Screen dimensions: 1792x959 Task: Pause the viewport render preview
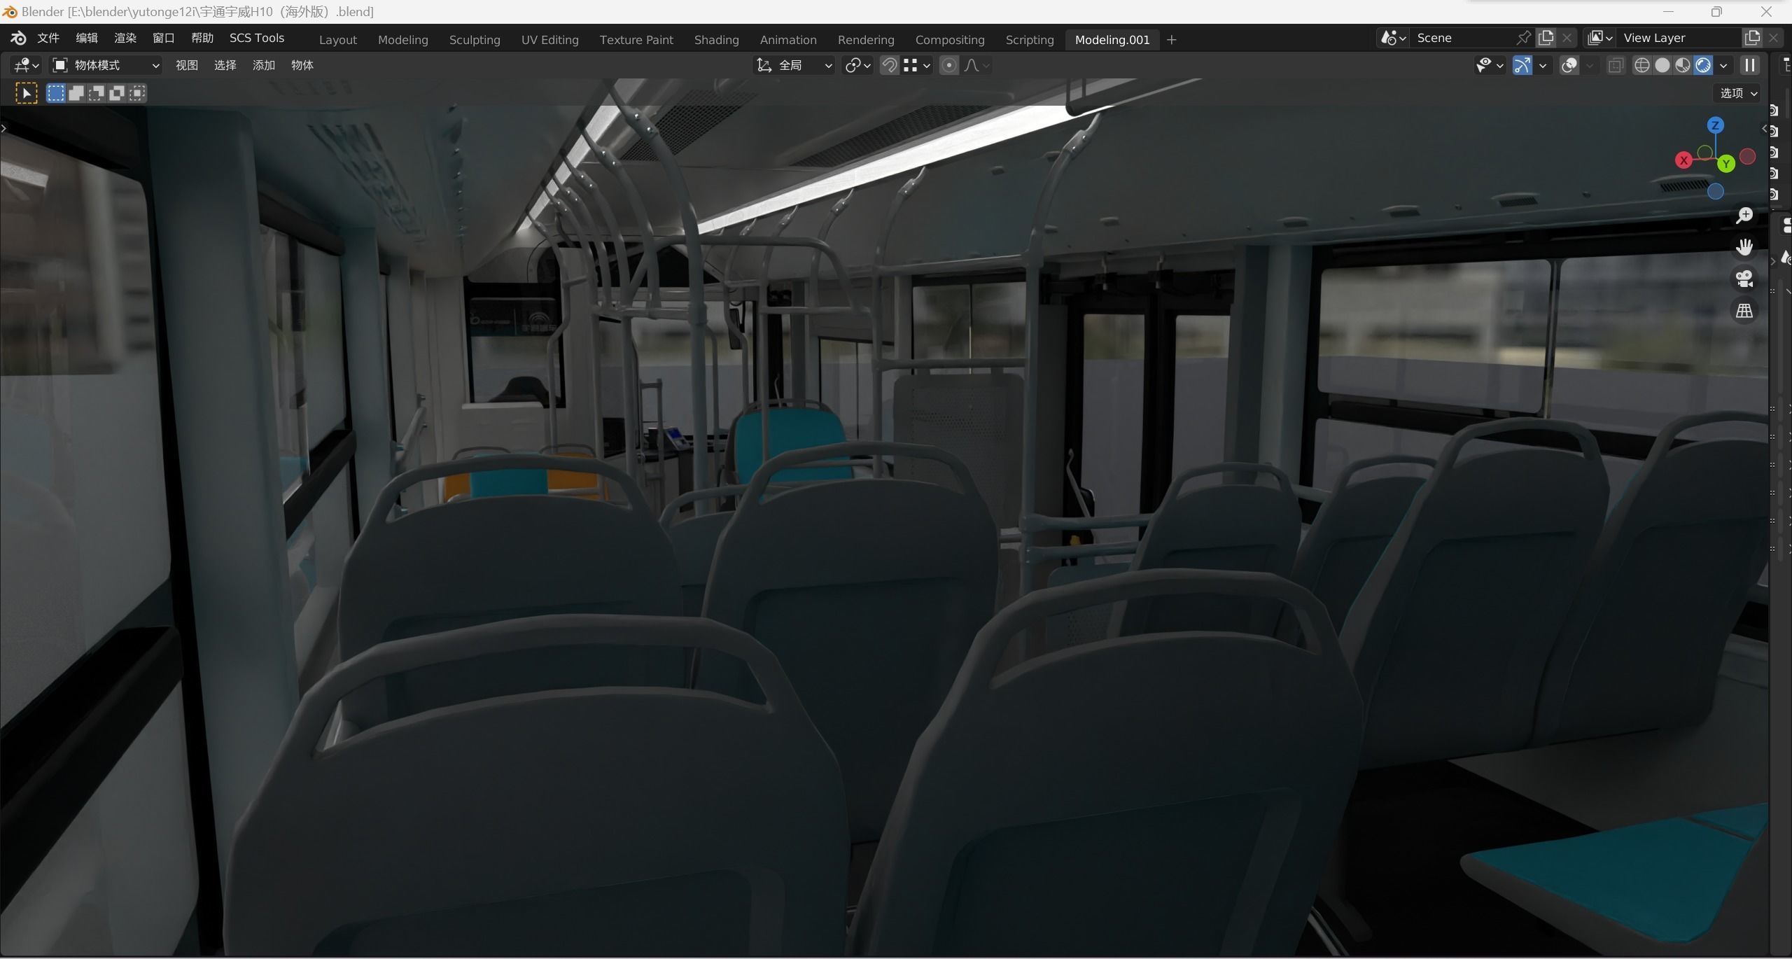pos(1750,65)
